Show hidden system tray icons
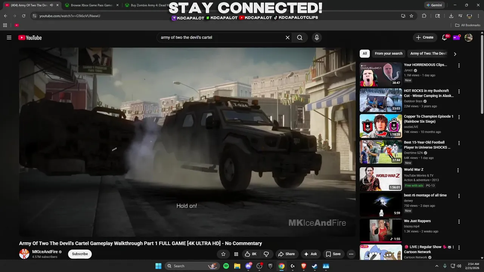This screenshot has height=272, width=484. pyautogui.click(x=437, y=266)
